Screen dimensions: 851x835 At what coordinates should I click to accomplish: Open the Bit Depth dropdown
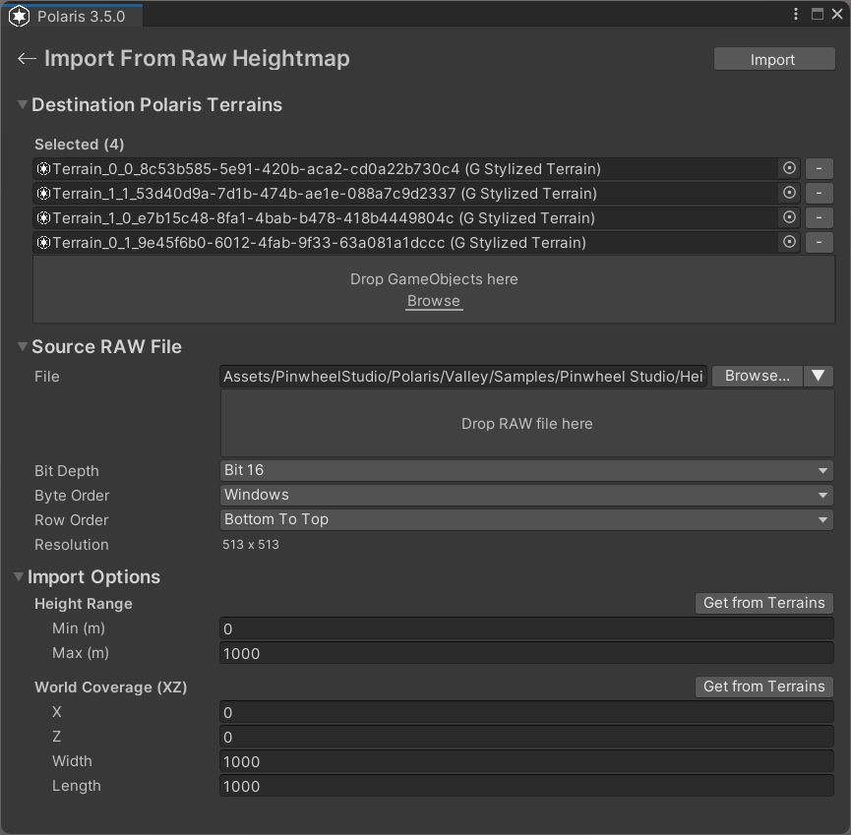tap(526, 470)
